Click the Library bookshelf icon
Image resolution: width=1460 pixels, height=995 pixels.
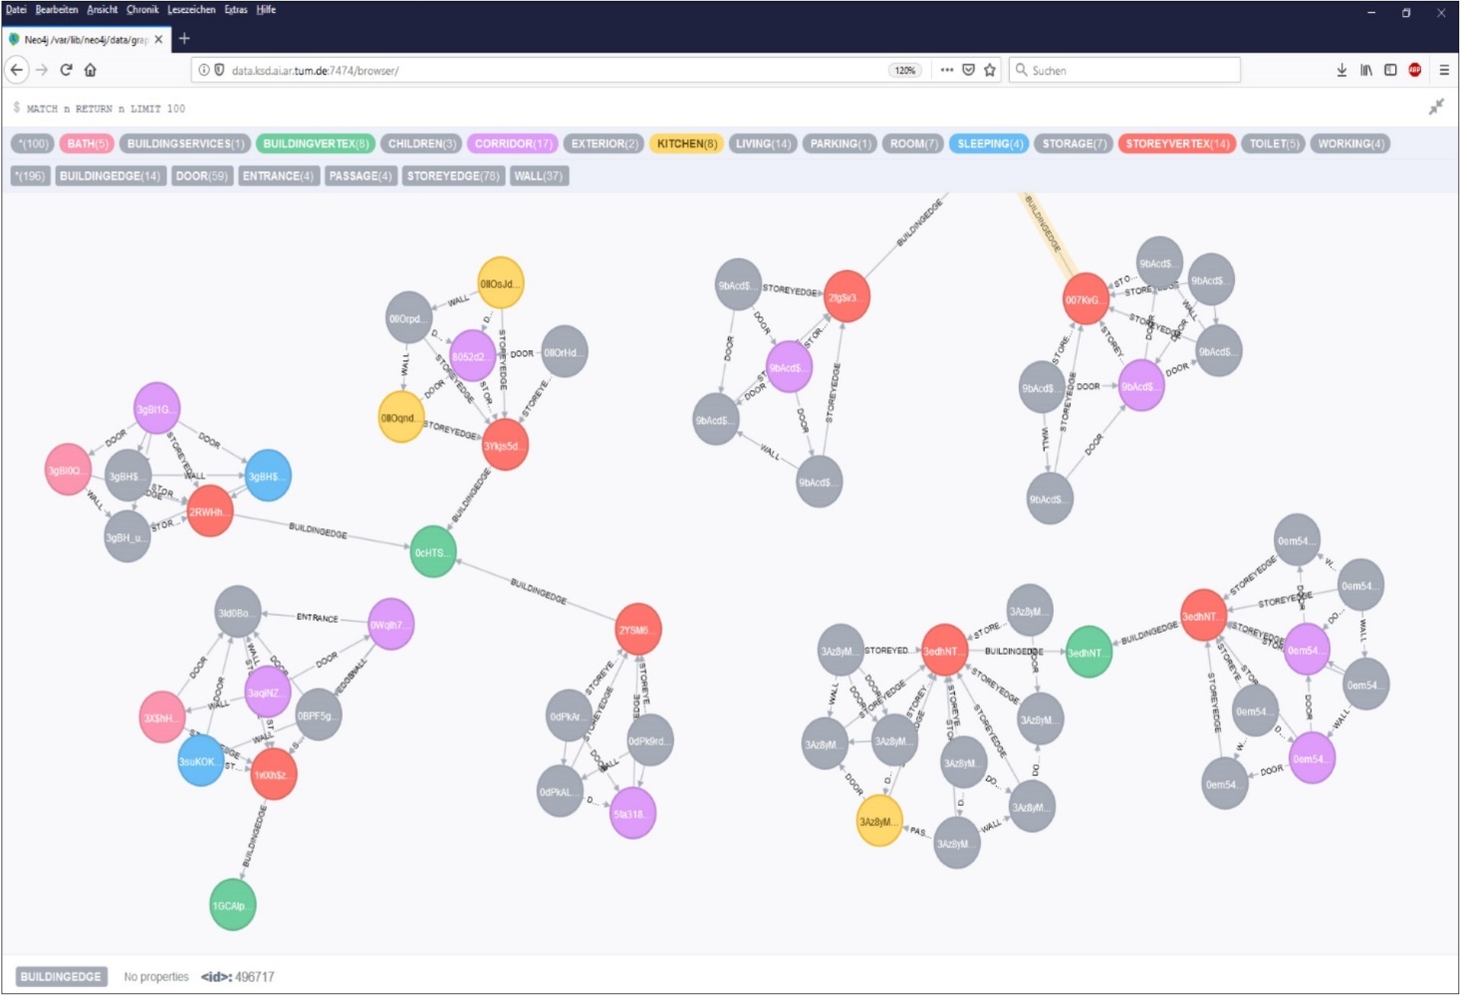[1364, 70]
